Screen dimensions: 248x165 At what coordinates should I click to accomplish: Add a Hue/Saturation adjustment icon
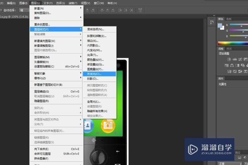pyautogui.click(x=227, y=65)
